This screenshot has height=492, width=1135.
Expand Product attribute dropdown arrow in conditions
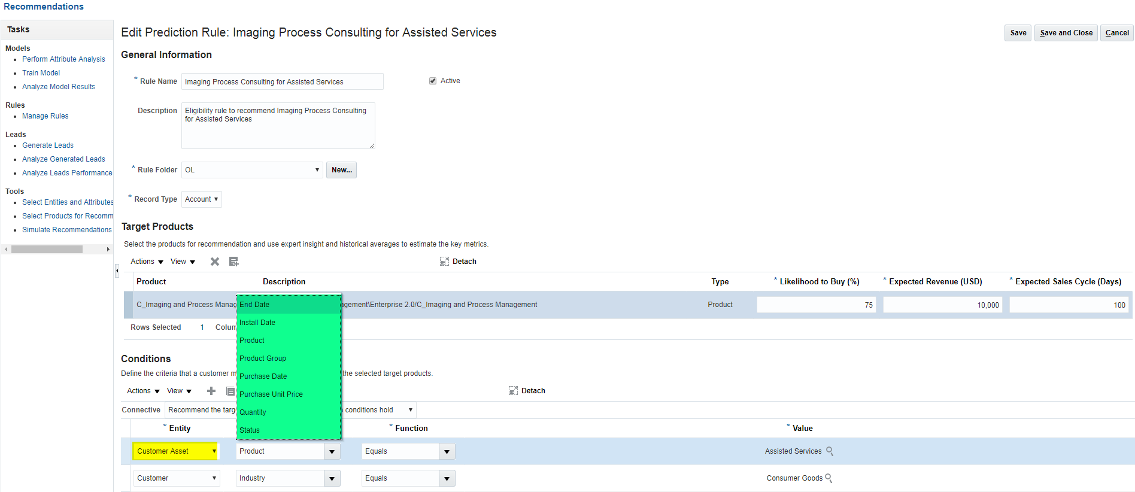click(332, 451)
